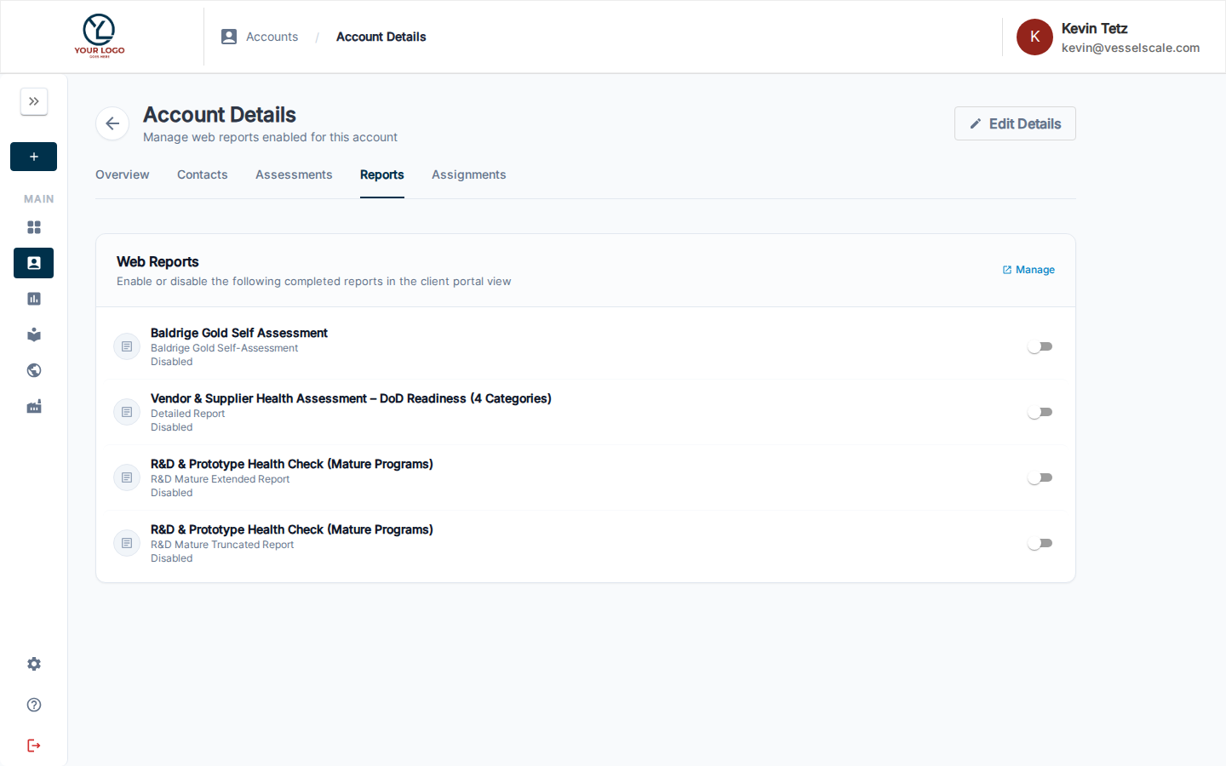The width and height of the screenshot is (1226, 766).
Task: Click the user avatar K
Action: click(x=1034, y=37)
